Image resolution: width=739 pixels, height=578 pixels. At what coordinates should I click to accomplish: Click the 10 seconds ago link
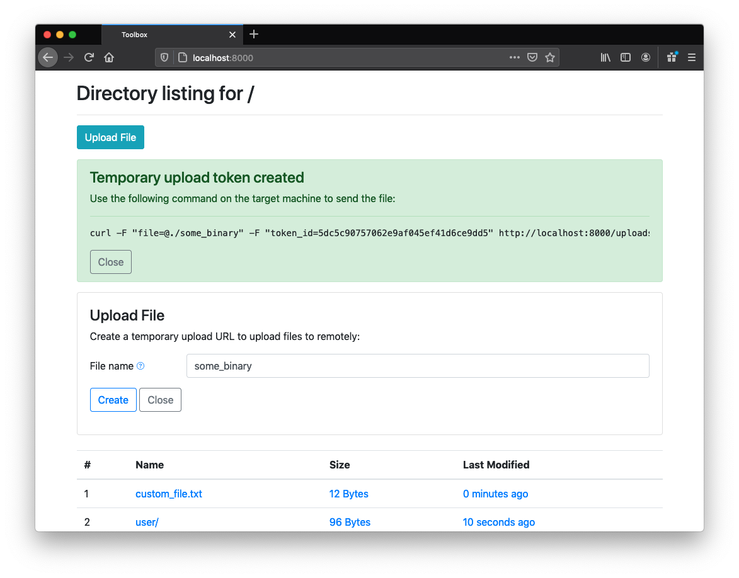pyautogui.click(x=498, y=522)
